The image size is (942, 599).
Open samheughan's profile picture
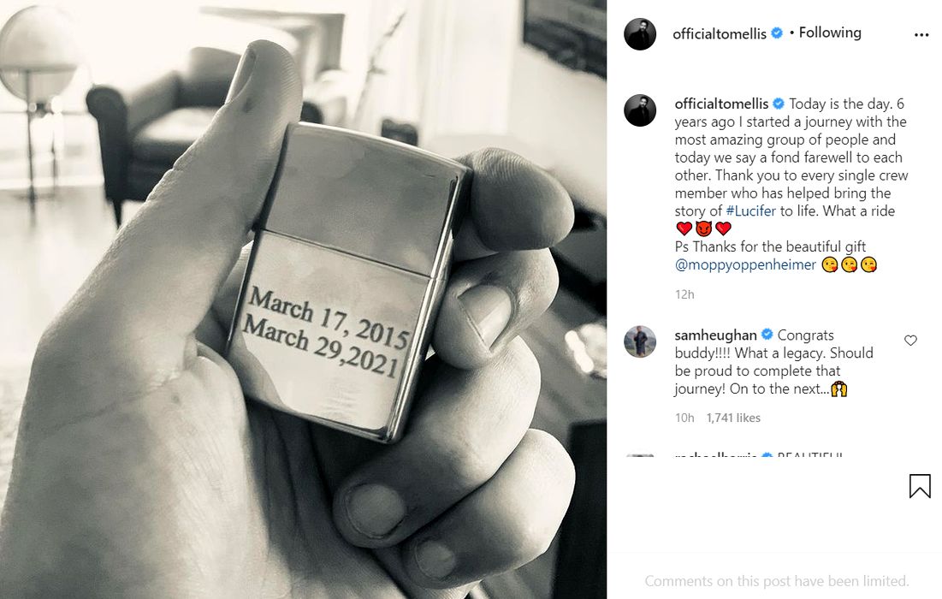640,341
